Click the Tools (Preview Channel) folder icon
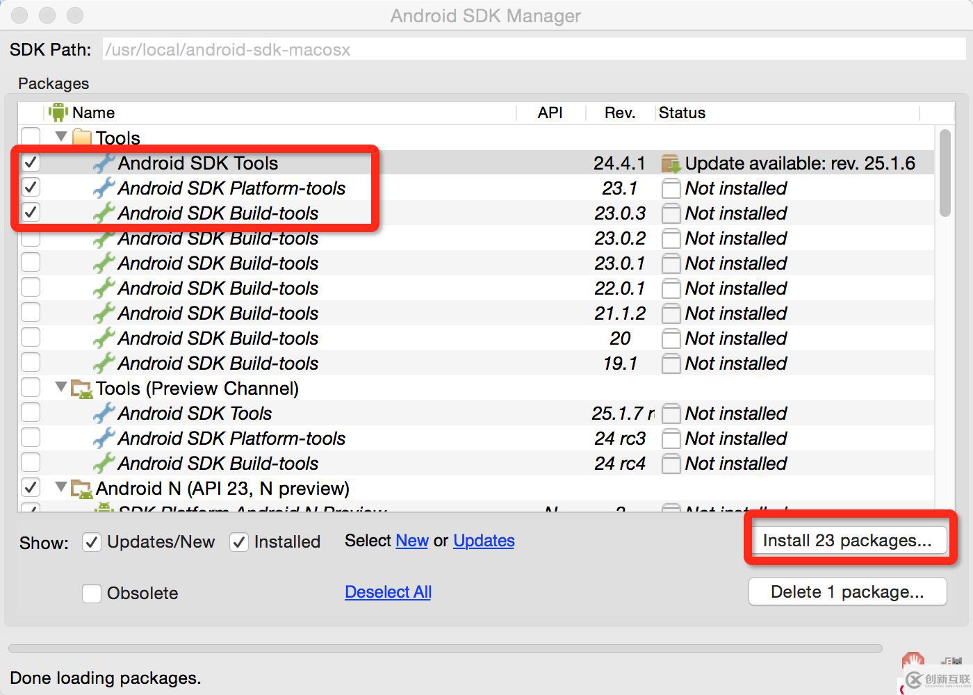973x695 pixels. pyautogui.click(x=82, y=389)
